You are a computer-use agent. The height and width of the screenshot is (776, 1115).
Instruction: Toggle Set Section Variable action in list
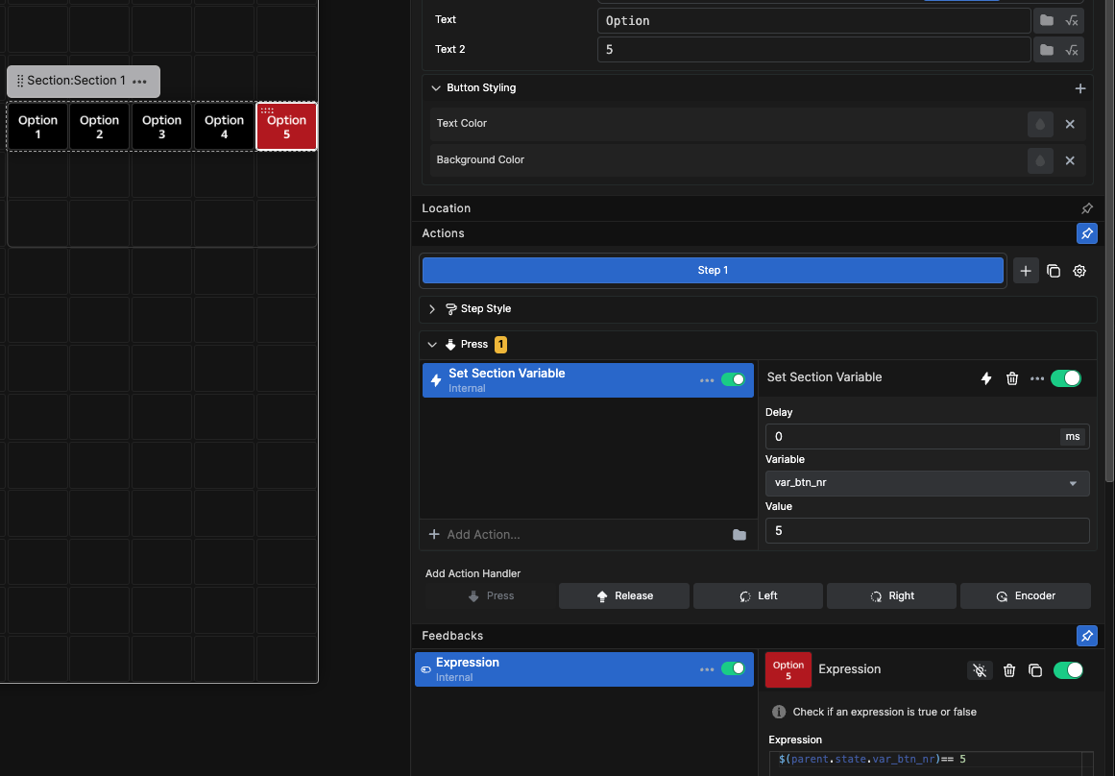click(x=733, y=379)
